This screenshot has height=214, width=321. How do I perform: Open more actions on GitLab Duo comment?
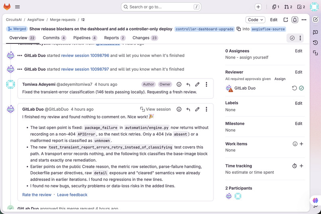pos(206,109)
